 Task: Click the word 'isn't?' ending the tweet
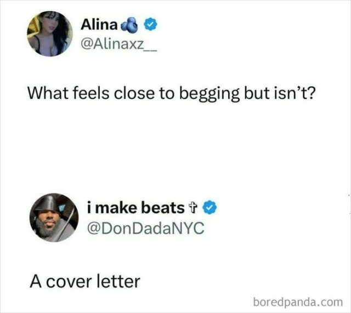pos(294,93)
